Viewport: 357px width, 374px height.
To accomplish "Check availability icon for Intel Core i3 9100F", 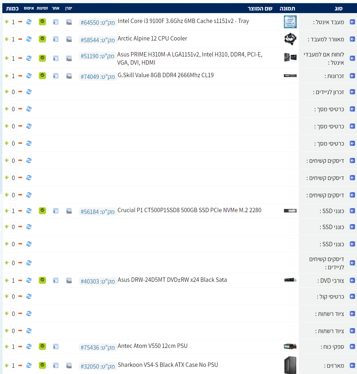I will (43, 22).
